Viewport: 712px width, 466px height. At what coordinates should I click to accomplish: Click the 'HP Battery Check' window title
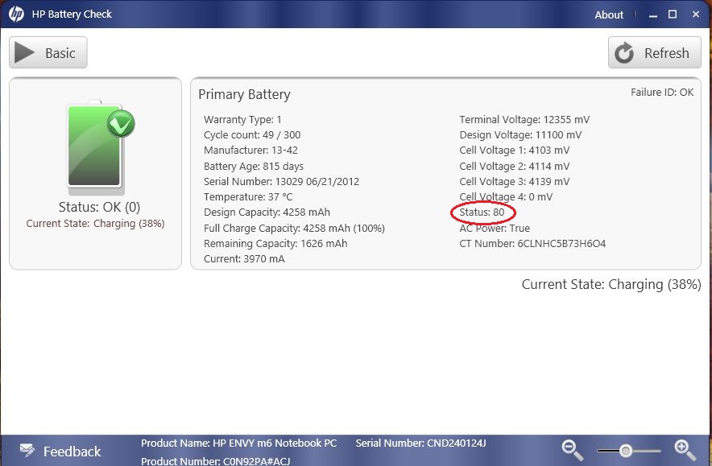pyautogui.click(x=72, y=14)
